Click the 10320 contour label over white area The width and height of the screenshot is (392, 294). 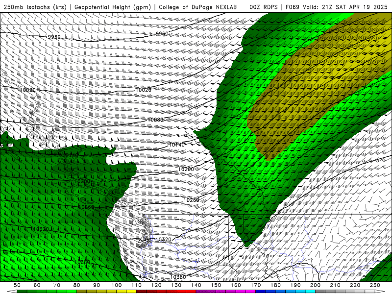coord(163,240)
